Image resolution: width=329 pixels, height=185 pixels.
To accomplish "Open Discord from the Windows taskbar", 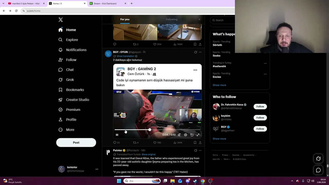I will 188,181.
